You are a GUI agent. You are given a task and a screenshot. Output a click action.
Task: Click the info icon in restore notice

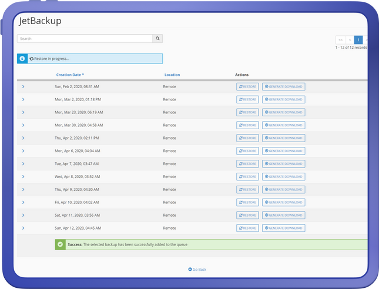(x=22, y=59)
